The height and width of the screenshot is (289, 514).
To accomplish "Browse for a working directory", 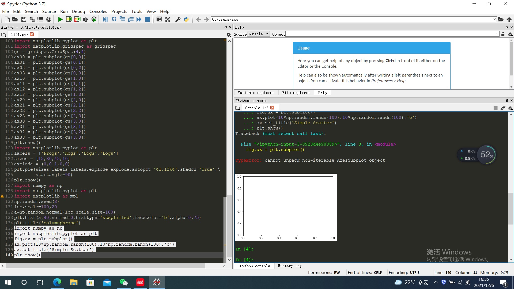I will [500, 19].
